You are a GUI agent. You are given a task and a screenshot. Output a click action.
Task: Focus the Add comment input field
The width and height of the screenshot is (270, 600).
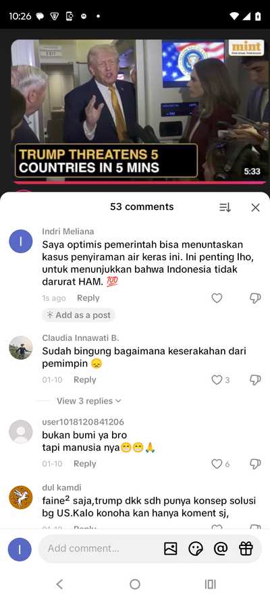pos(99,549)
